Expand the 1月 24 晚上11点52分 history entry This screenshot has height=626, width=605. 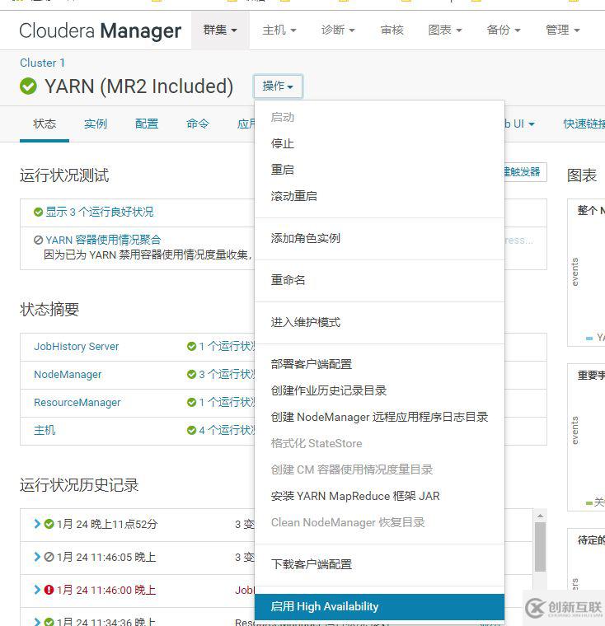(x=37, y=524)
